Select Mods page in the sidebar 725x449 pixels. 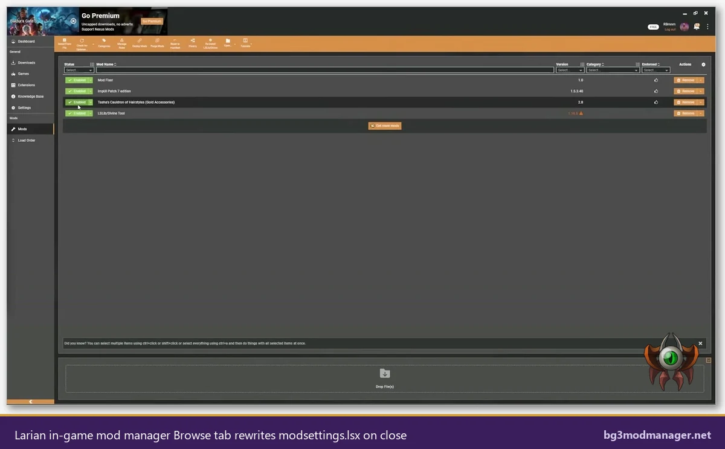(30, 129)
